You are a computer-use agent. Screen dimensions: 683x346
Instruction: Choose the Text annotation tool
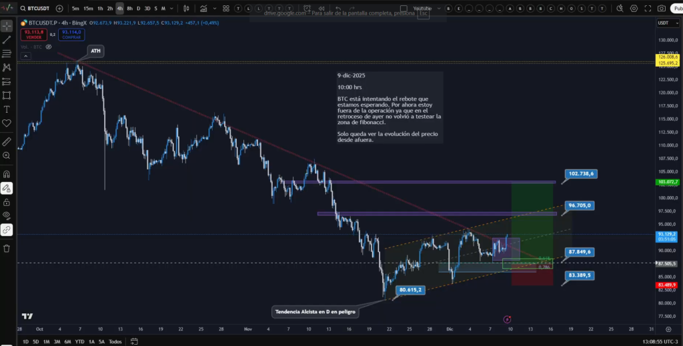click(7, 109)
